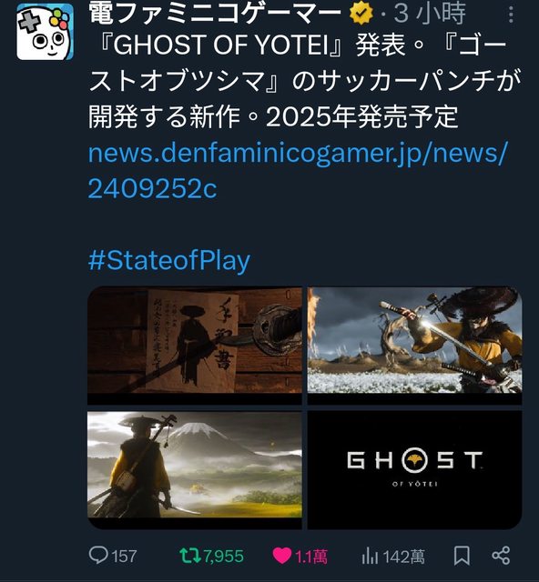
Task: Open the wanted poster sword image
Action: point(195,346)
